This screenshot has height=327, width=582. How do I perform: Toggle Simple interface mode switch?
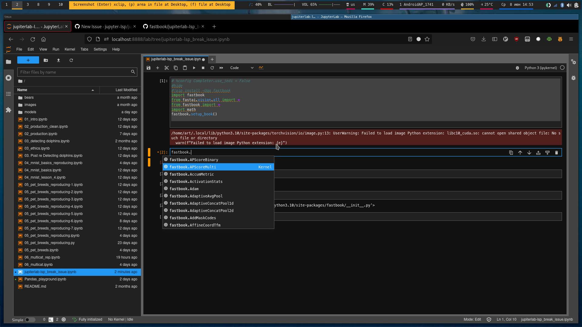[x=30, y=320]
